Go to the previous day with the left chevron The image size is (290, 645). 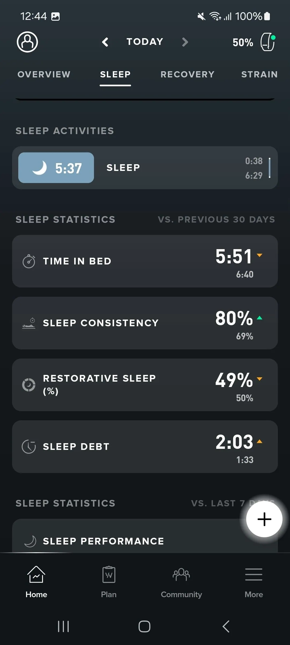[105, 42]
